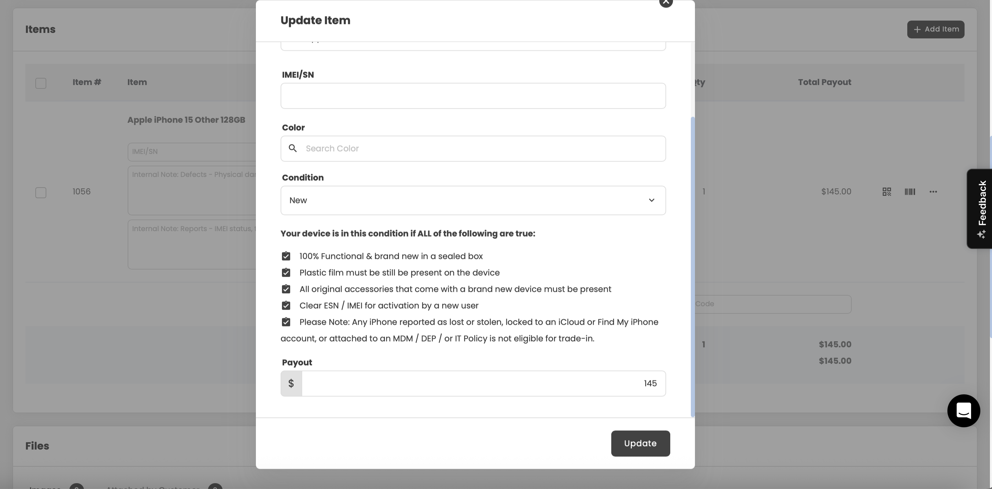Open the Feedback side tab
The image size is (992, 489).
pyautogui.click(x=980, y=209)
